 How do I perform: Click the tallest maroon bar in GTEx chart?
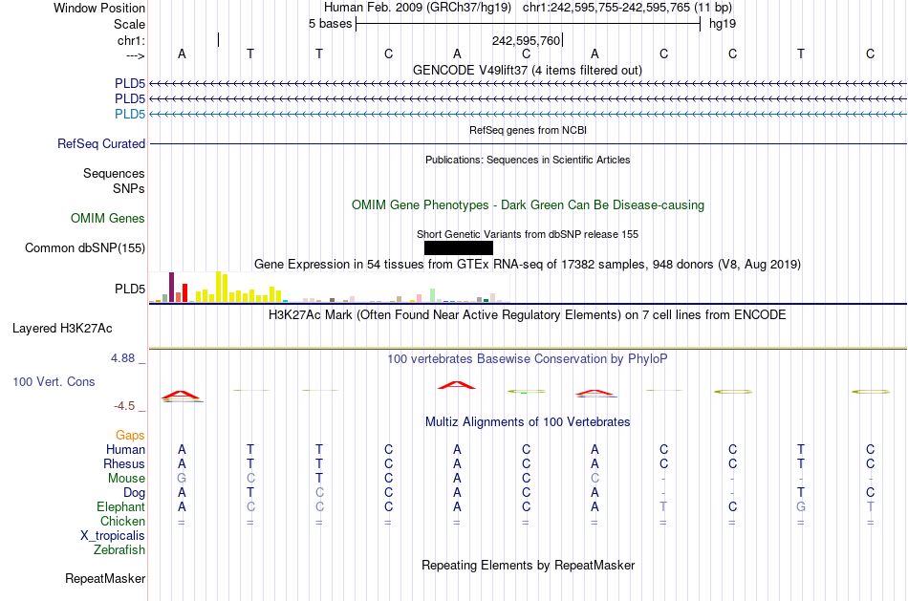[171, 288]
